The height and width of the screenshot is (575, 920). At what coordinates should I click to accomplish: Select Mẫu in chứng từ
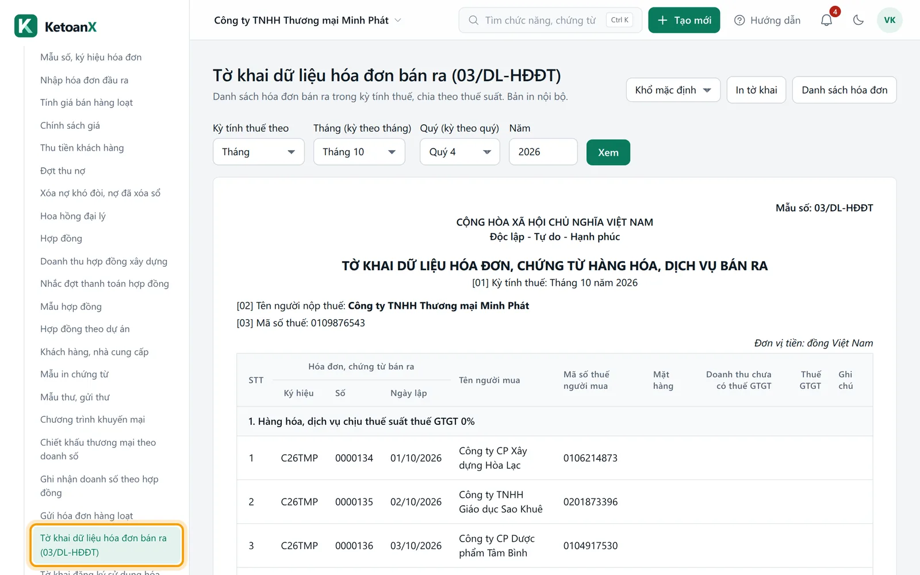[x=75, y=374]
